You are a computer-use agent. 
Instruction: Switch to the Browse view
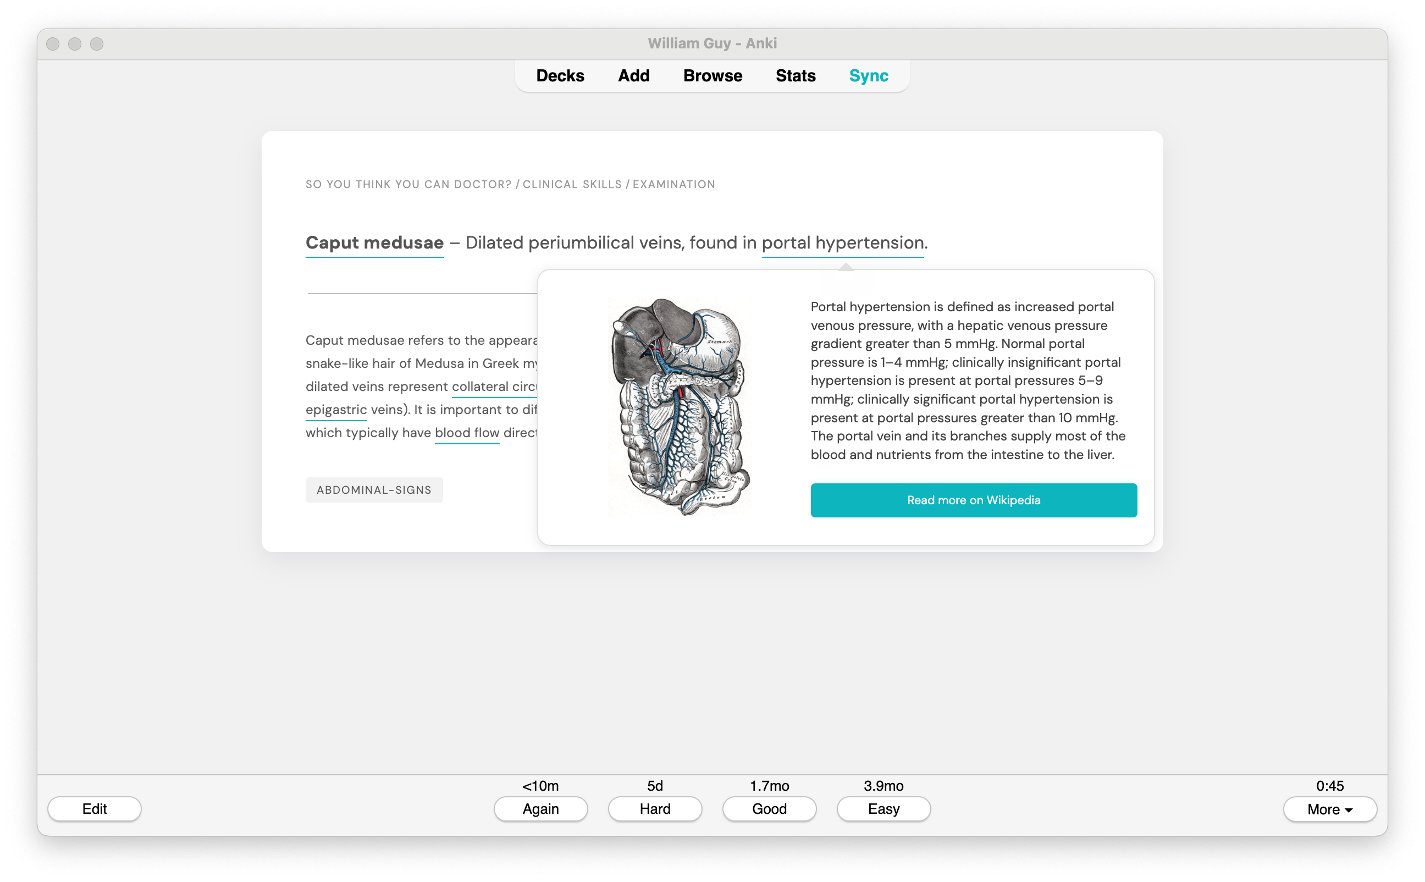[x=712, y=75]
